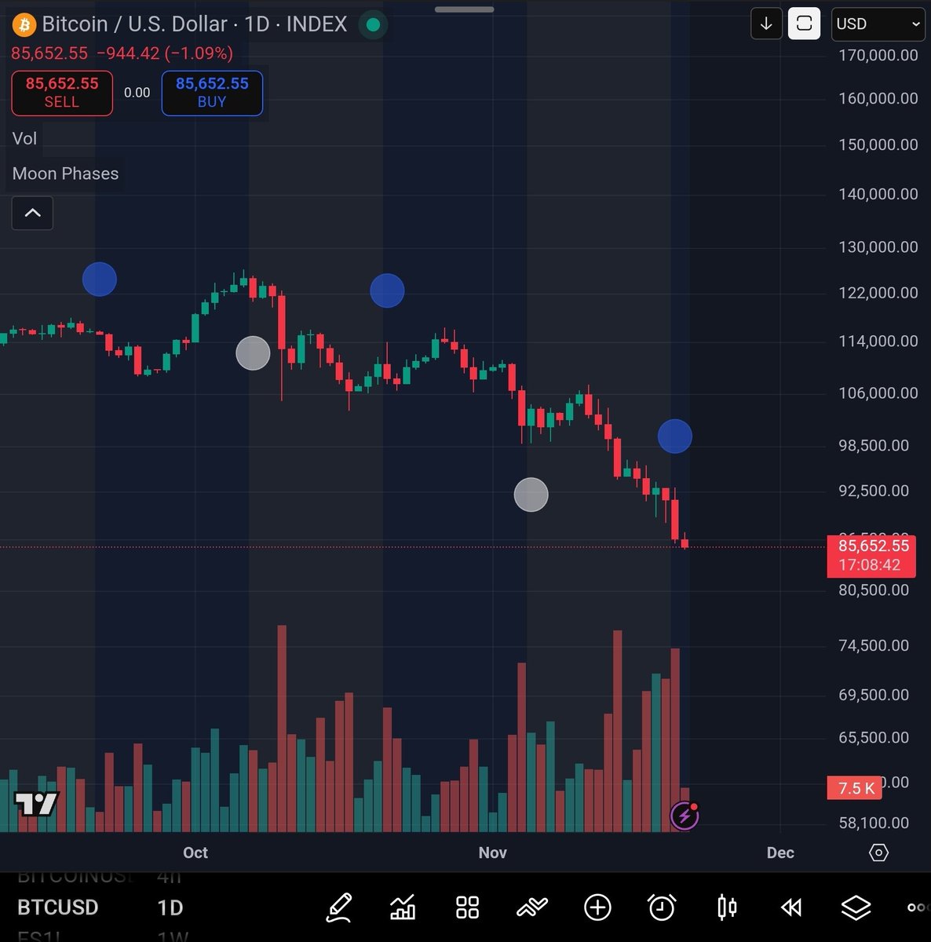The height and width of the screenshot is (942, 931).
Task: Open the object tree layers icon
Action: (856, 907)
